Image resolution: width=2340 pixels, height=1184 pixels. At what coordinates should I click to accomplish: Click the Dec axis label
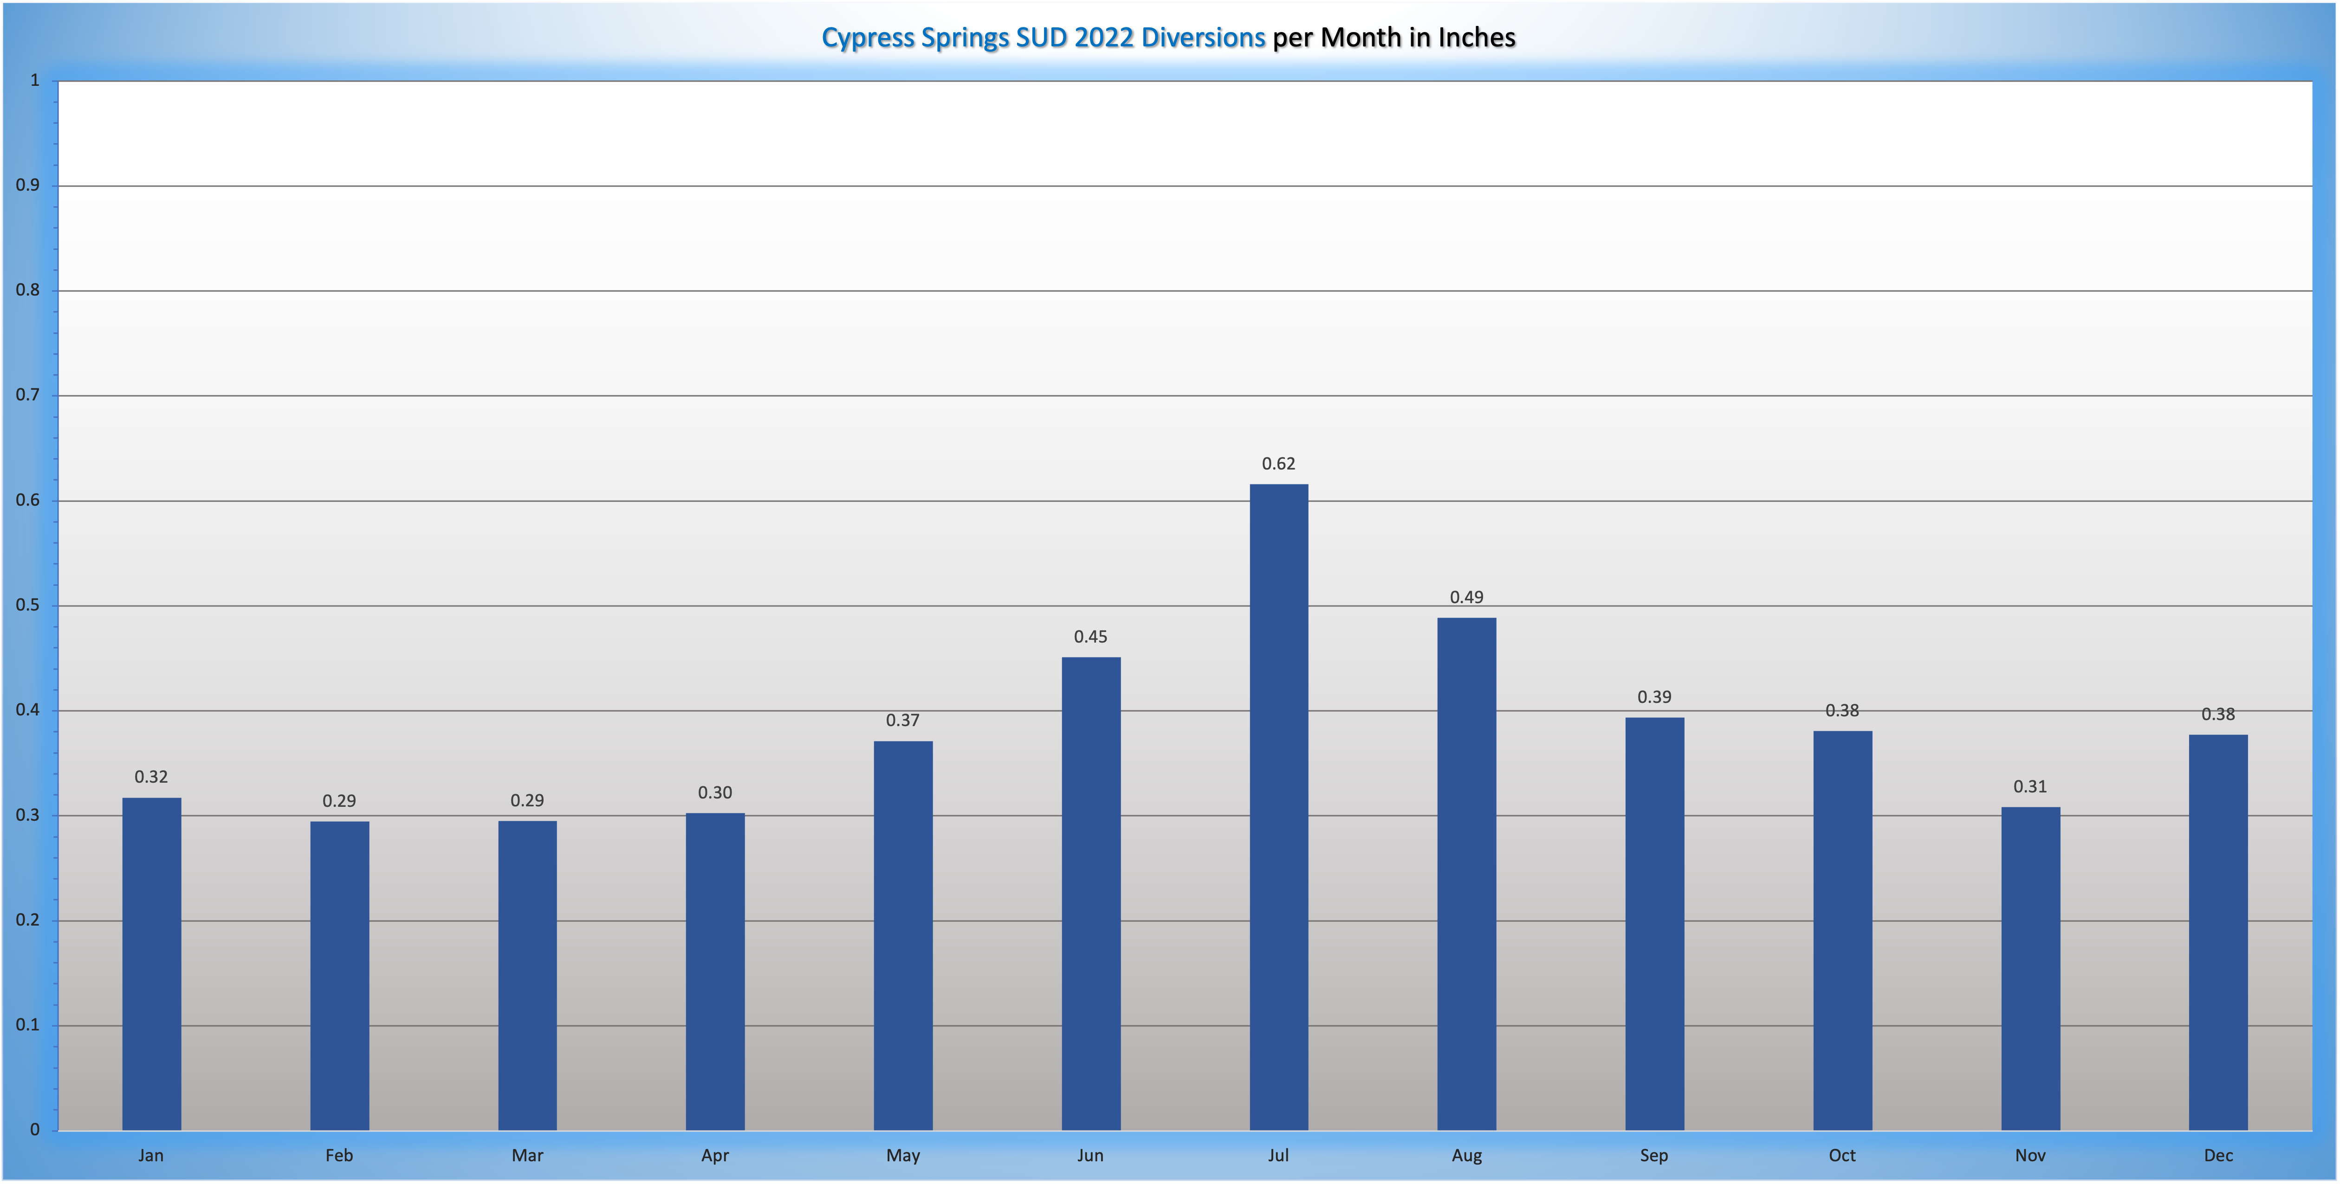[x=2218, y=1156]
